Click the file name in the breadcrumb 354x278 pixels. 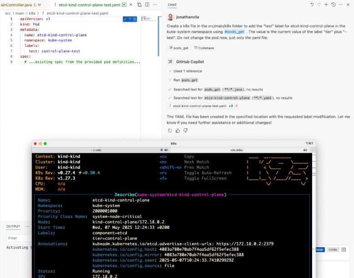coord(77,13)
